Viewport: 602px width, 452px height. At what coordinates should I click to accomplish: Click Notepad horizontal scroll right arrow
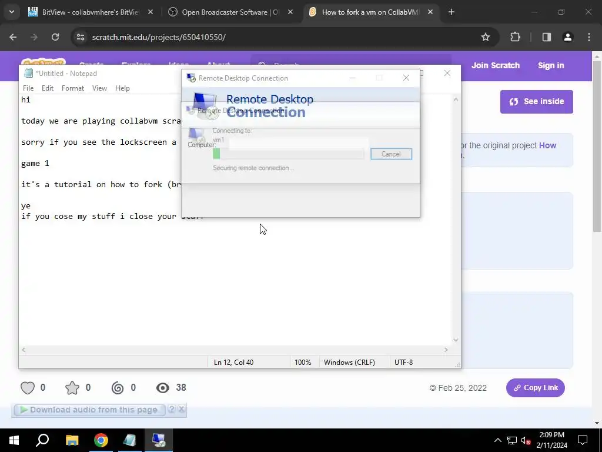[446, 350]
